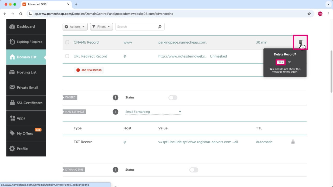The height and width of the screenshot is (187, 333).
Task: Click the DNSSEC help question mark icon
Action: [115, 97]
